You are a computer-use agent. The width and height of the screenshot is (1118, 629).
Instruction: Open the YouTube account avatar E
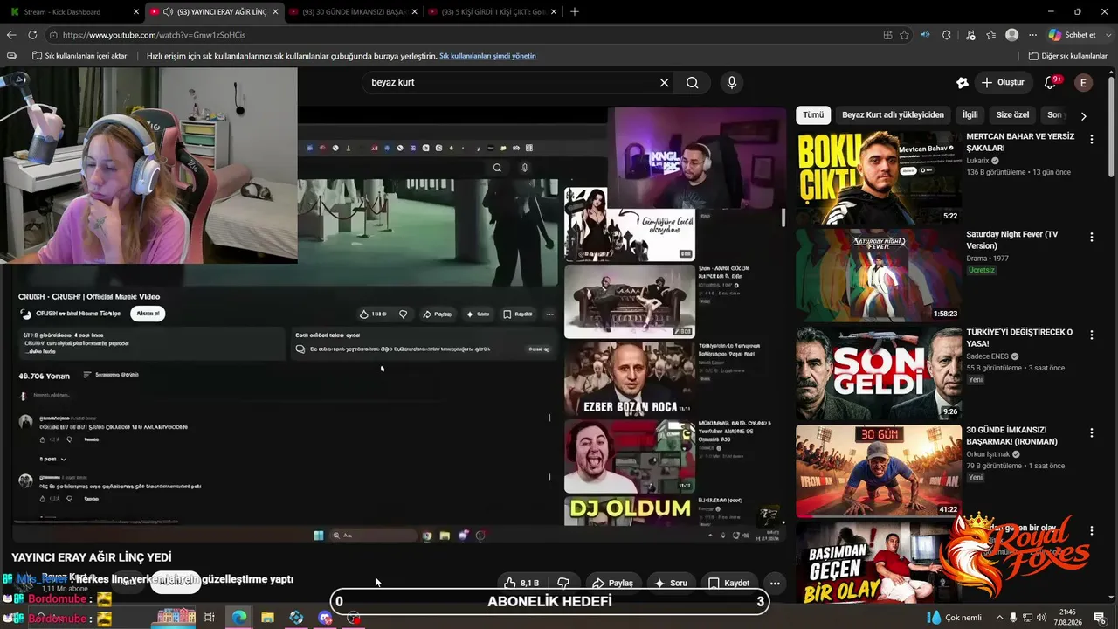click(1083, 82)
